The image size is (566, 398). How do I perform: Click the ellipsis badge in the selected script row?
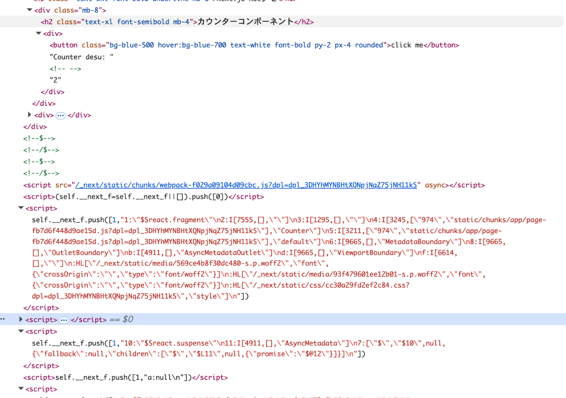coord(64,320)
